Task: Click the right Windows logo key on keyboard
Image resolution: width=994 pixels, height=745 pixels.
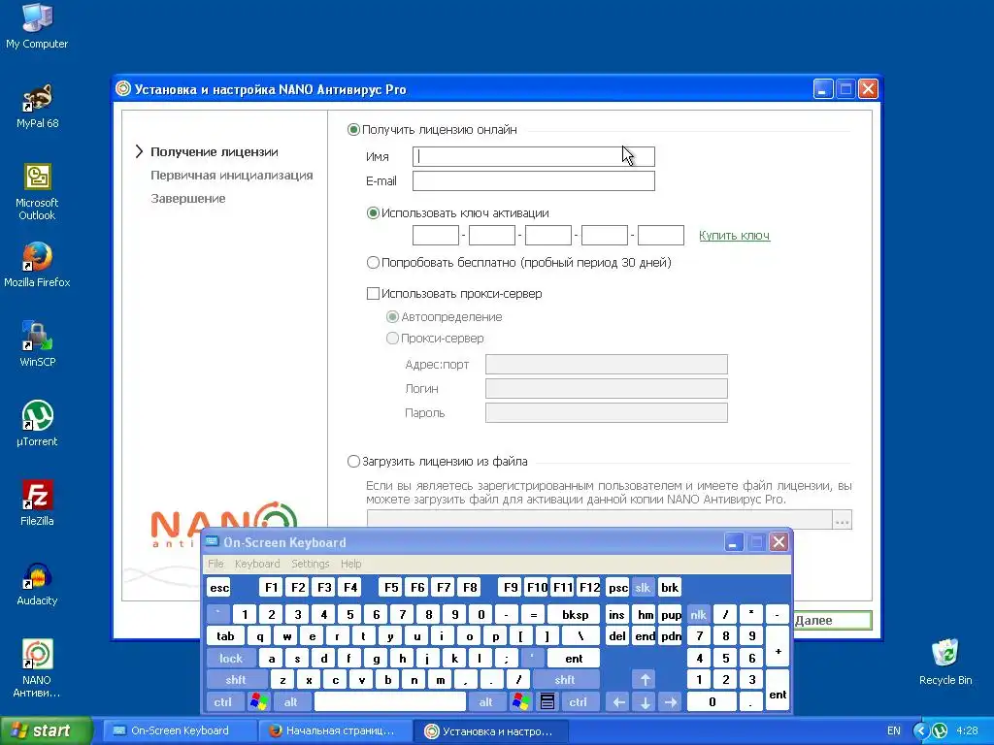Action: pyautogui.click(x=521, y=702)
